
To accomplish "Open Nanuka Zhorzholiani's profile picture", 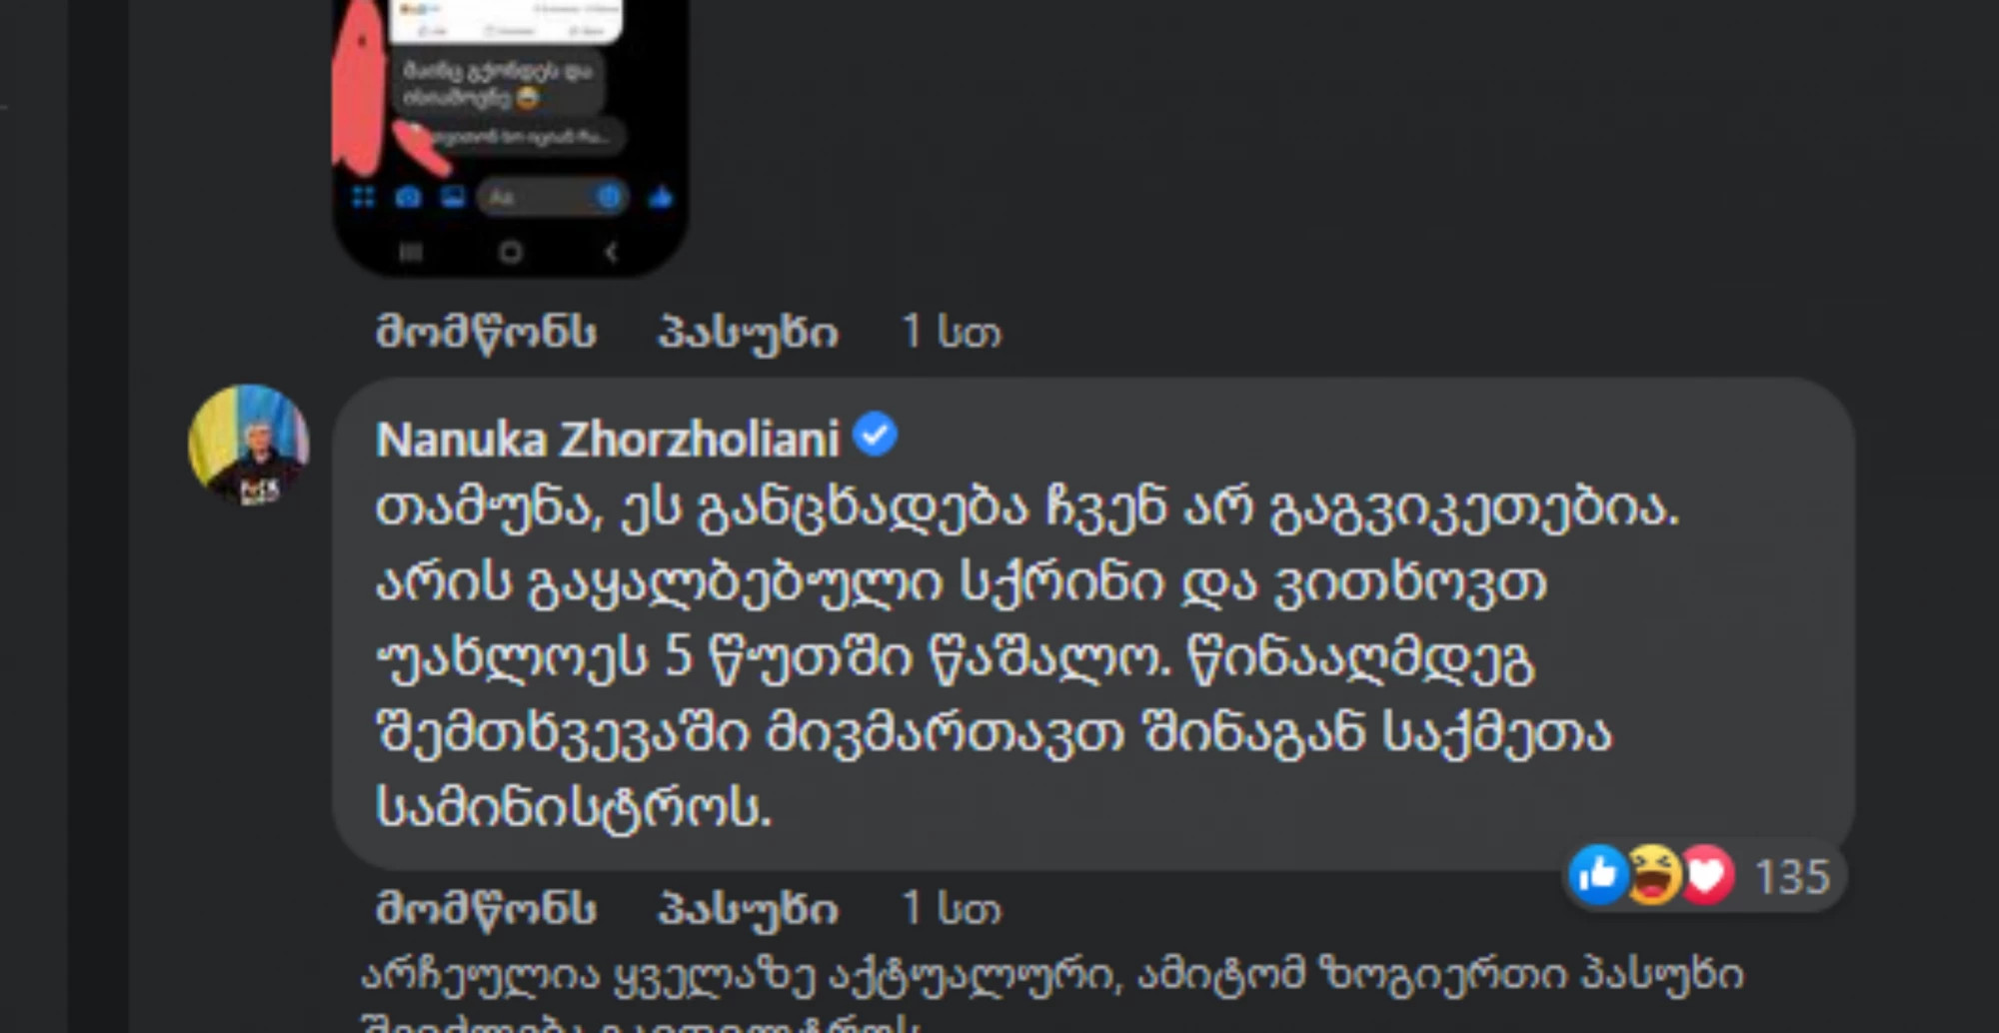I will [248, 445].
